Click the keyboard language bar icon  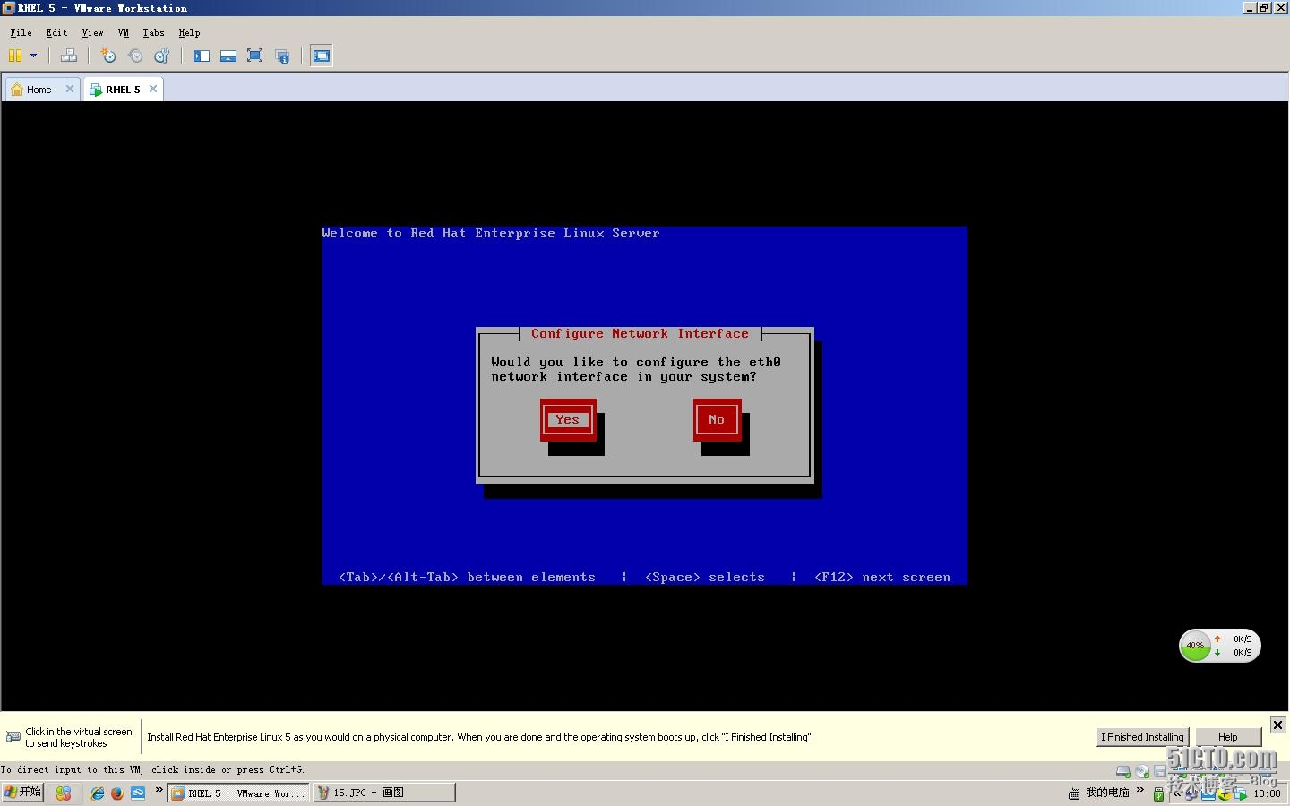1074,793
